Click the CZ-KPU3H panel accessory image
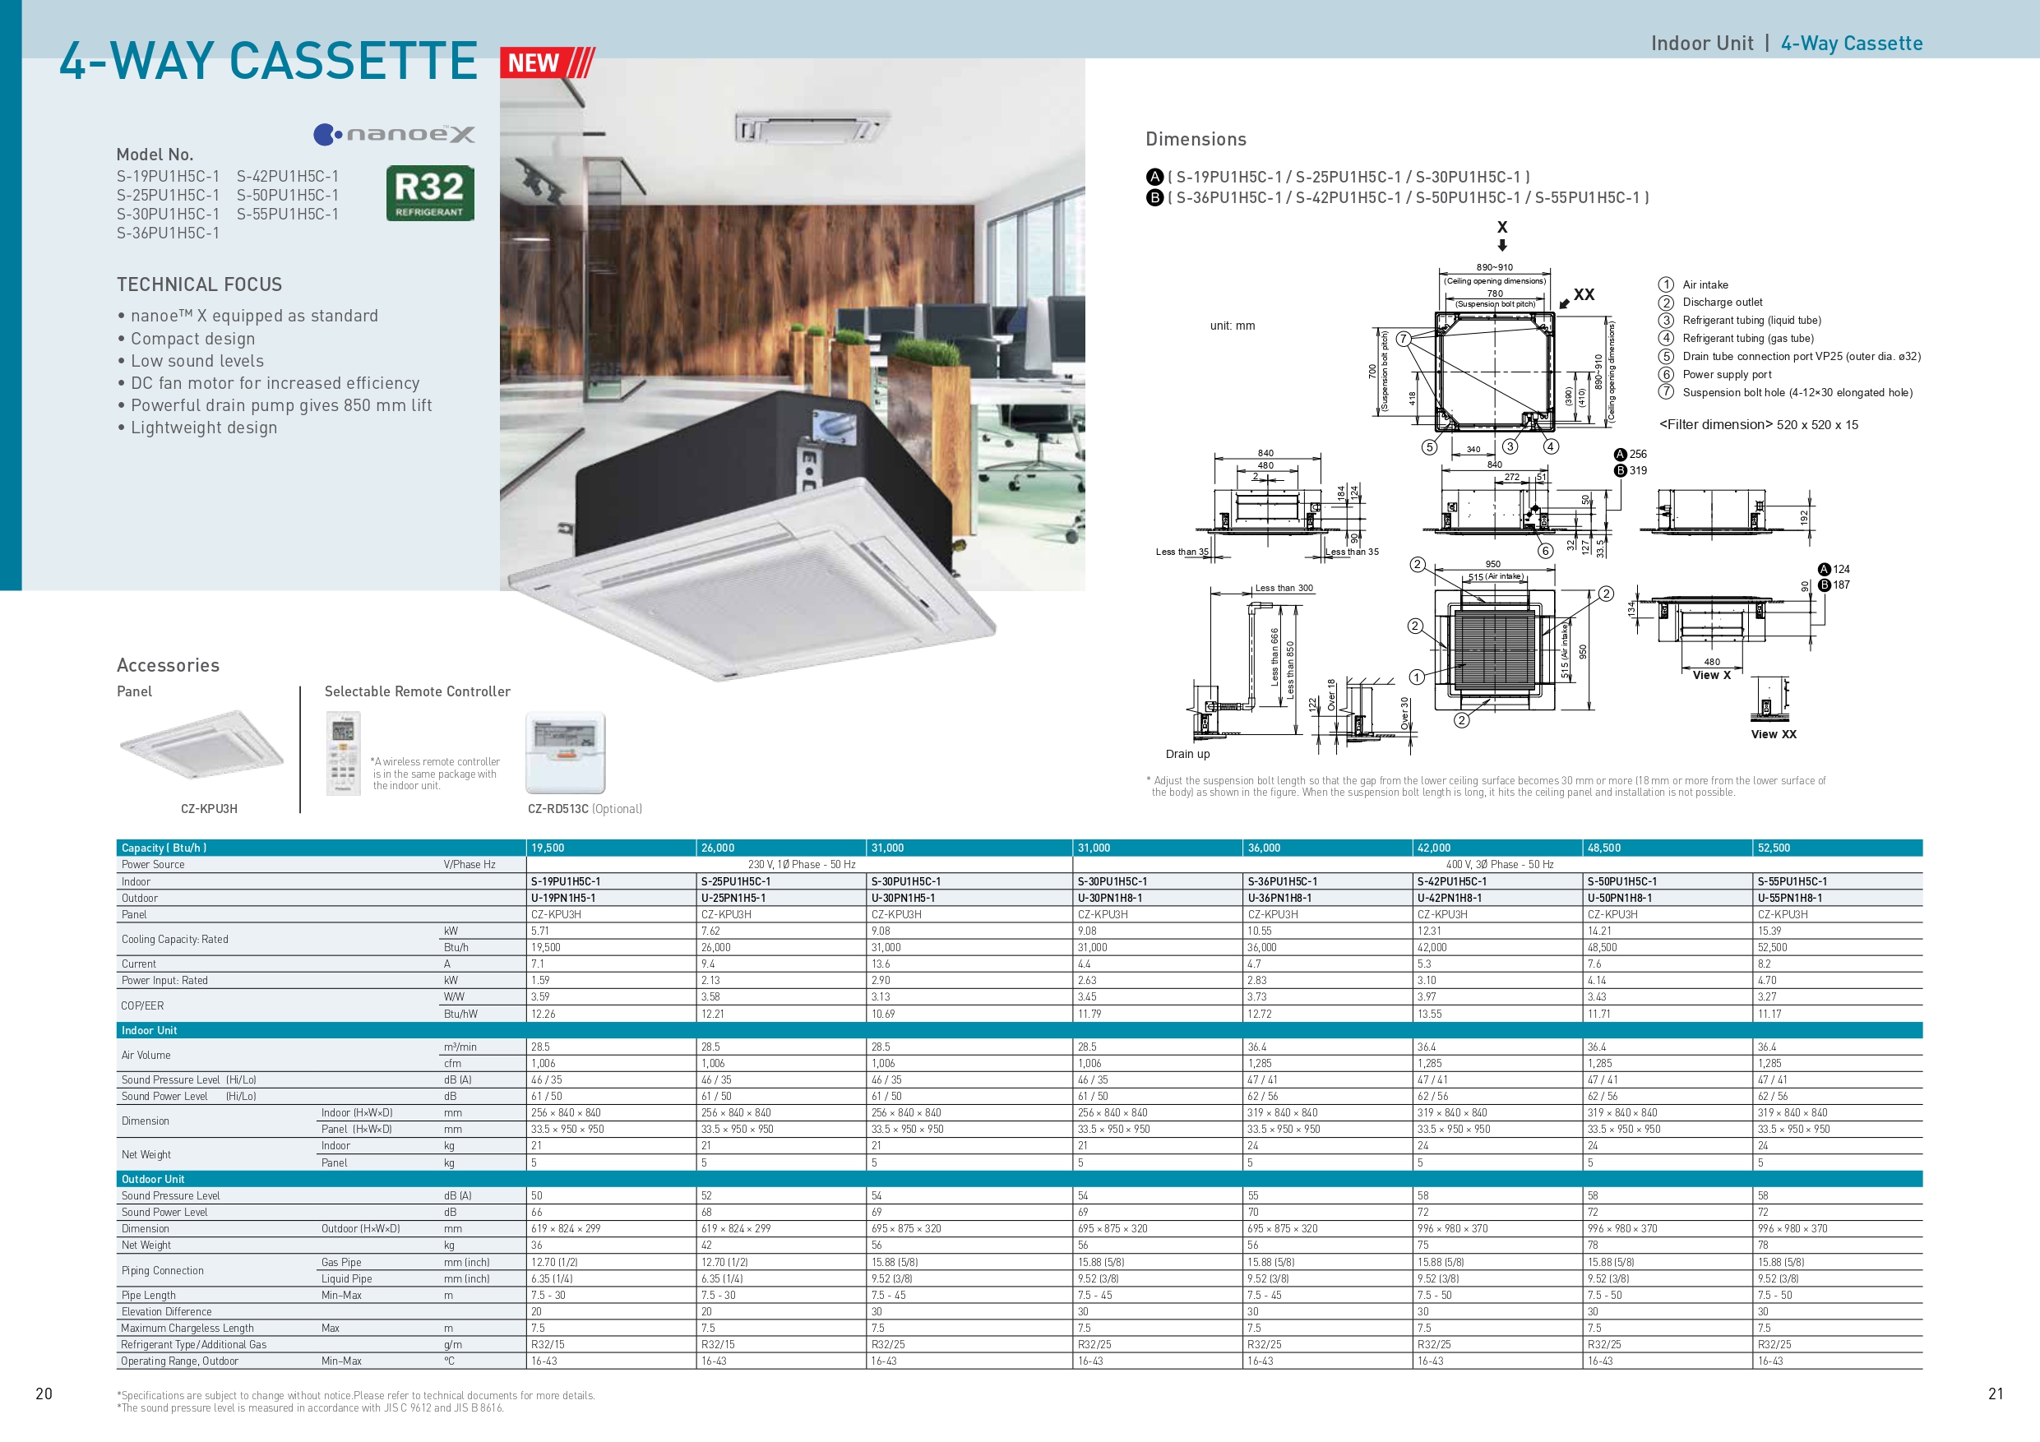The width and height of the screenshot is (2040, 1442). (201, 744)
